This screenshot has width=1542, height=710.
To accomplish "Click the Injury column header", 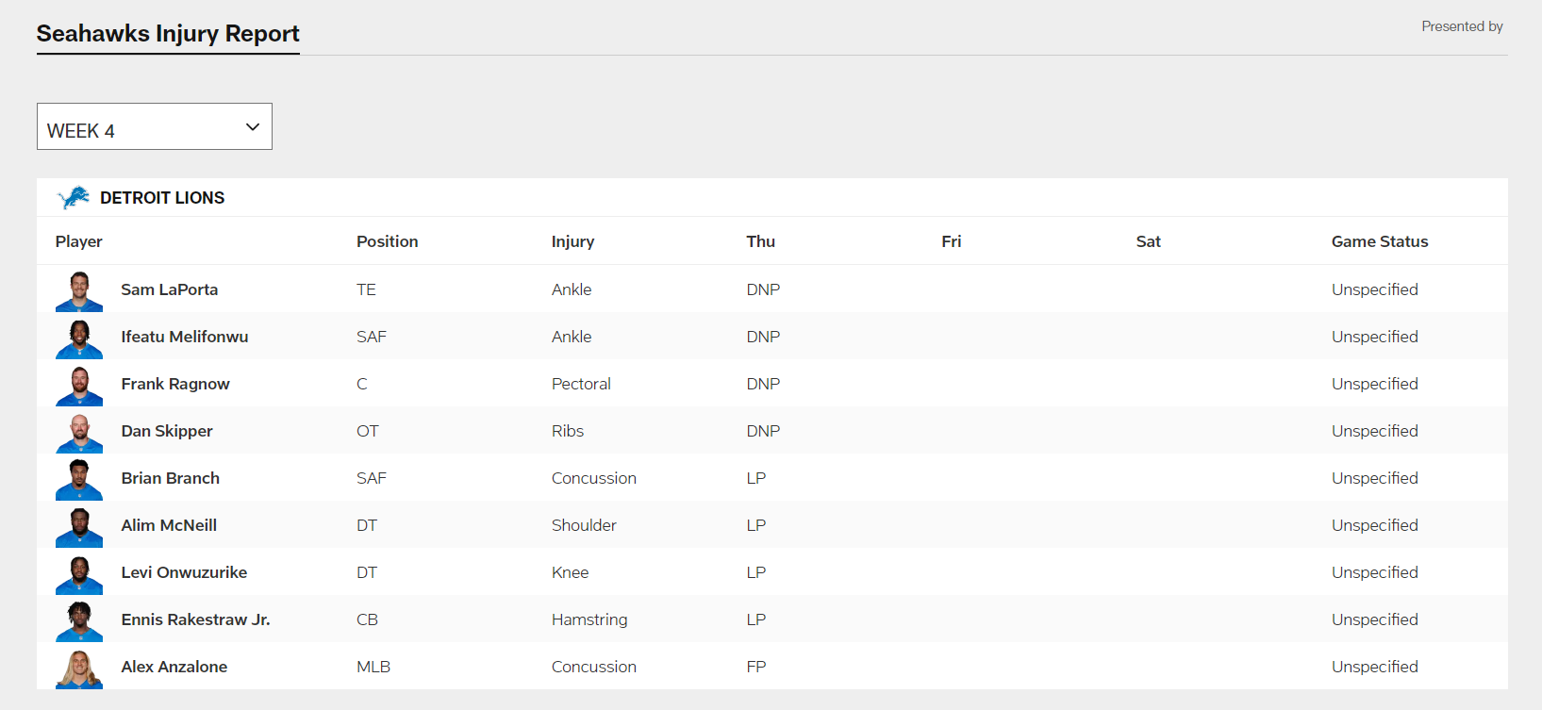I will click(572, 241).
